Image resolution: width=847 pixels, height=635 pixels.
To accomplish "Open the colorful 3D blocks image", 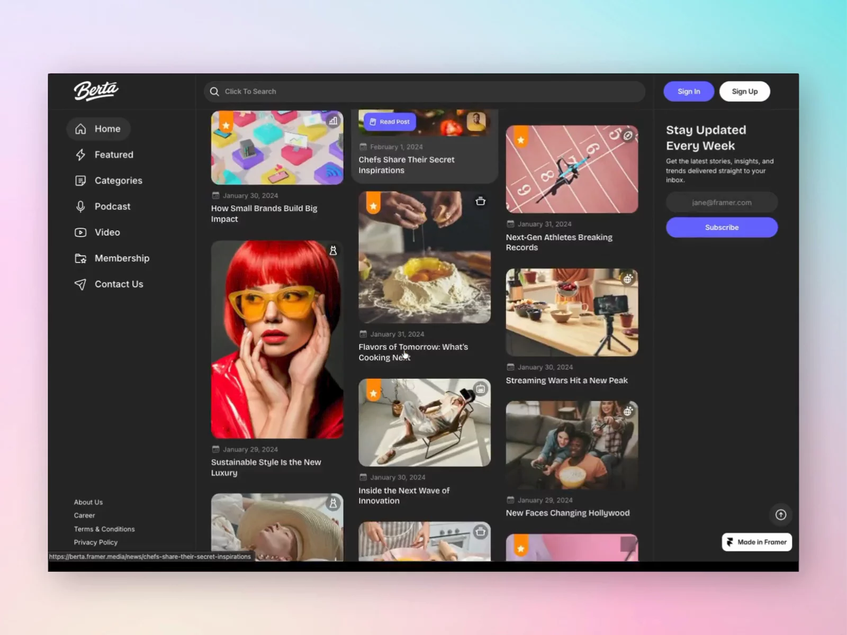I will point(277,148).
